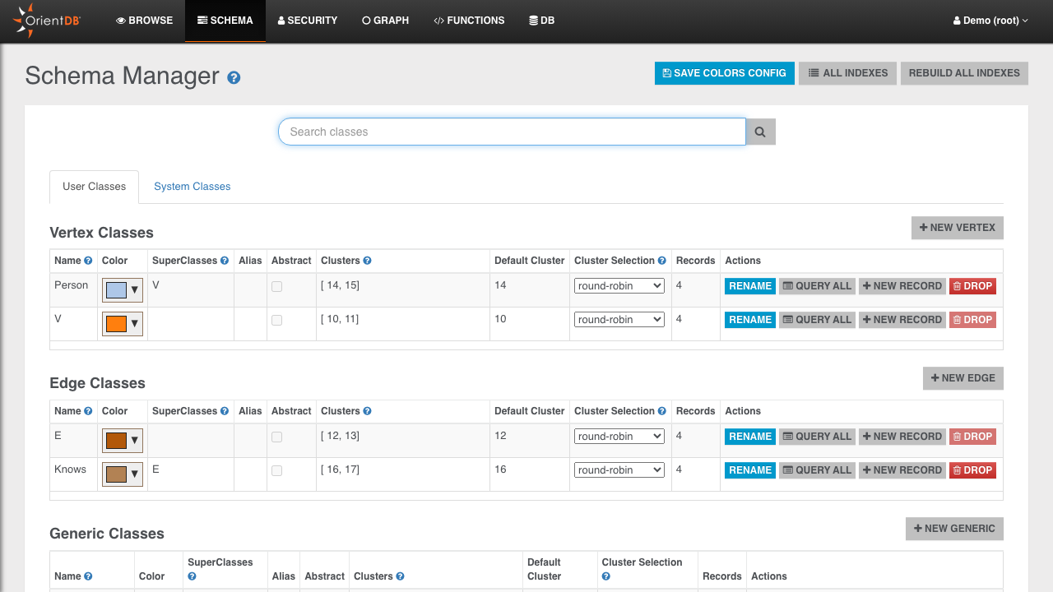Image resolution: width=1053 pixels, height=592 pixels.
Task: Switch to System Classes tab
Action: (193, 187)
